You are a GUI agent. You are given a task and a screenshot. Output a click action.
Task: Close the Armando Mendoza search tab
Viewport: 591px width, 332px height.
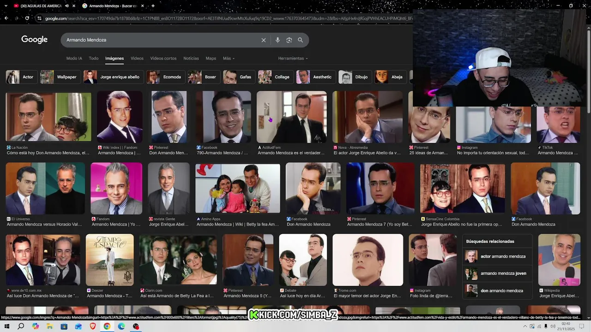[142, 6]
